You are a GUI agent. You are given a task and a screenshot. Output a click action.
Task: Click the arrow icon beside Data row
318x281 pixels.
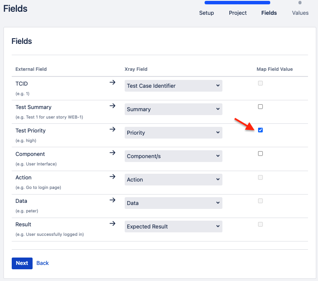tap(113, 200)
